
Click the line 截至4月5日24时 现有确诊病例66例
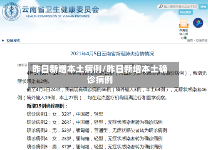(x=116, y=90)
